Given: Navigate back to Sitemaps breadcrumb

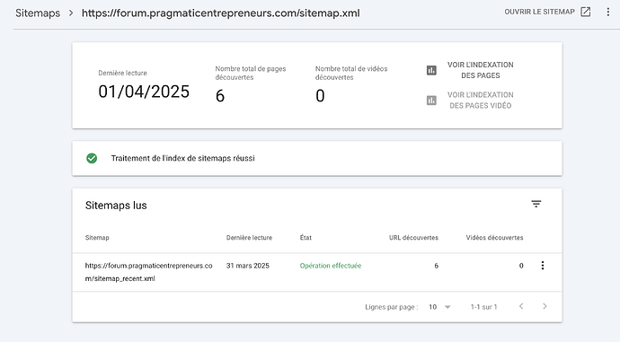Looking at the screenshot, I should [x=38, y=13].
